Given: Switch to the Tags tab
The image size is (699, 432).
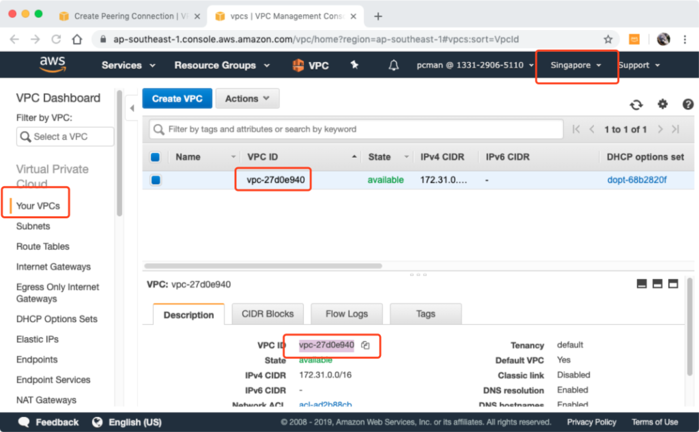Looking at the screenshot, I should (x=425, y=314).
